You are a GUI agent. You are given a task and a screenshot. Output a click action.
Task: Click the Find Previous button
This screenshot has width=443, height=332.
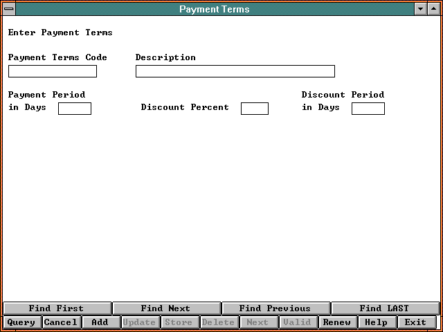pyautogui.click(x=275, y=308)
